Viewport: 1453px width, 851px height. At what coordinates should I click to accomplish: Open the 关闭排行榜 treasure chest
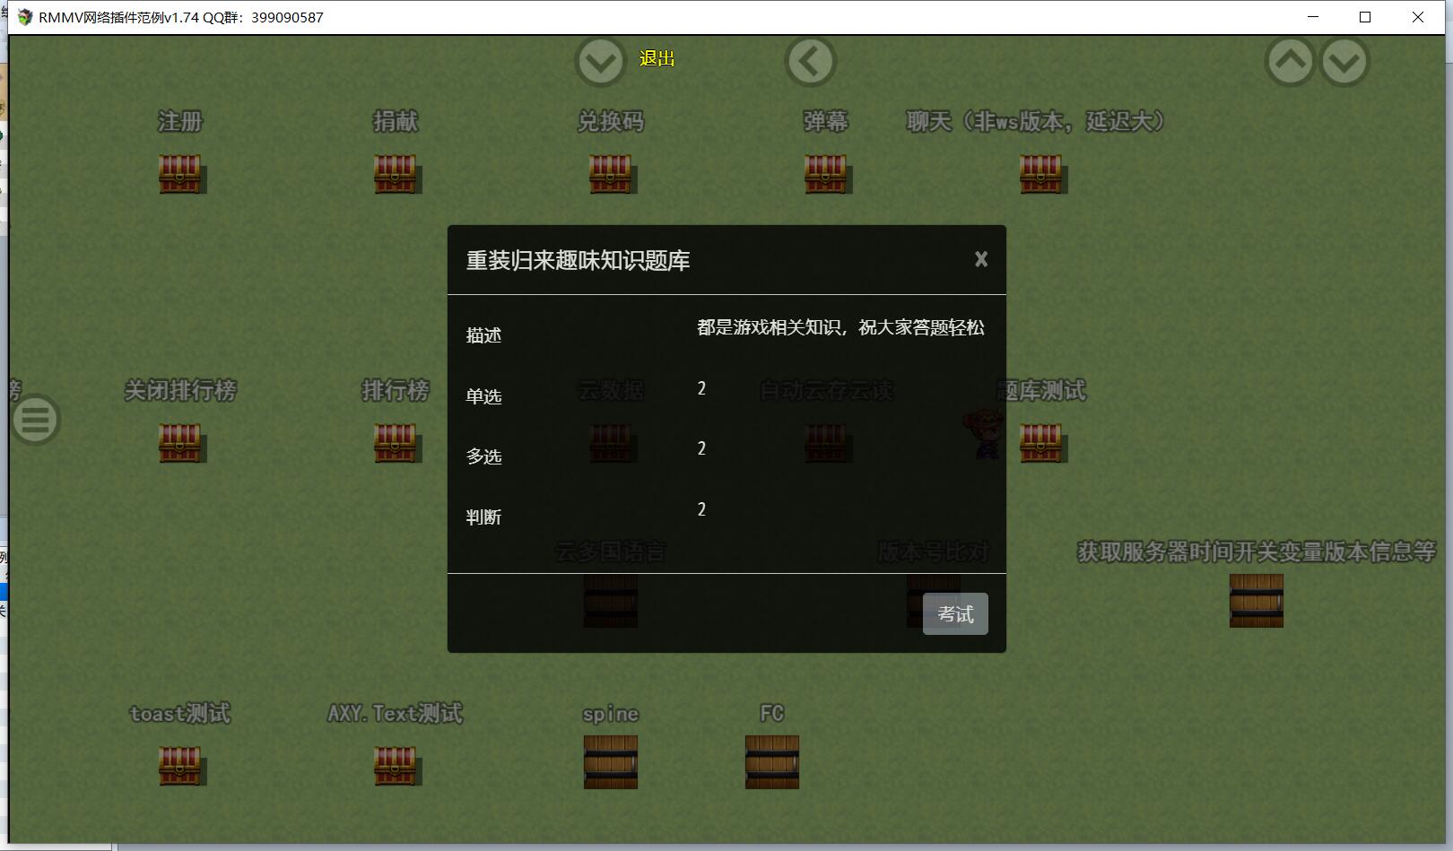click(x=181, y=443)
